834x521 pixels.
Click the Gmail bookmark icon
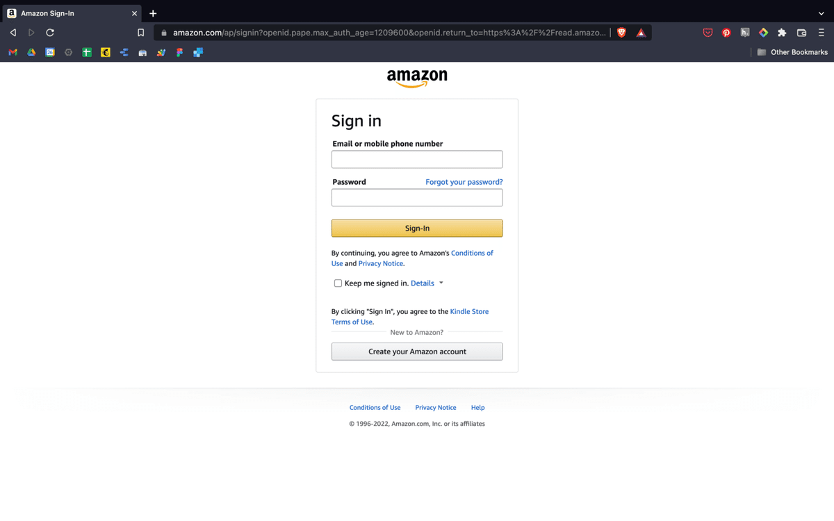[13, 52]
